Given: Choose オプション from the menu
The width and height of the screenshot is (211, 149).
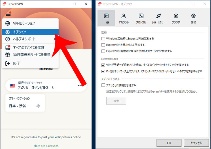Looking at the screenshot, I should point(30,32).
